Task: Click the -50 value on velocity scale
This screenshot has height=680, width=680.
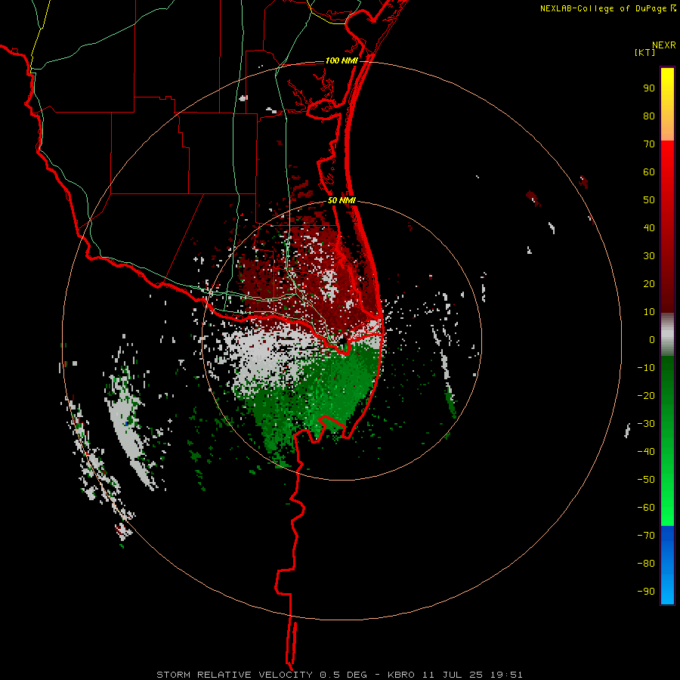Action: pyautogui.click(x=646, y=480)
